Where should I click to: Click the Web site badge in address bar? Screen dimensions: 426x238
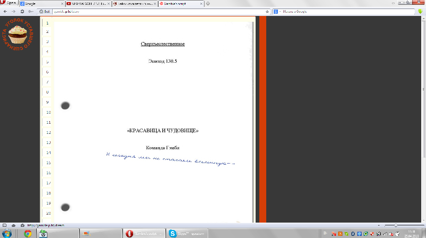coord(45,11)
